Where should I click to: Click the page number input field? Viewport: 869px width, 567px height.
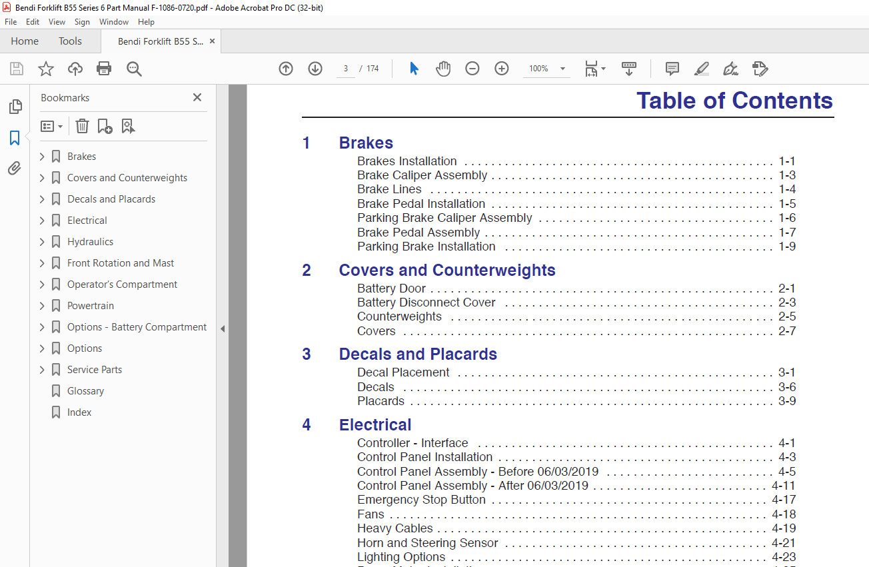tap(346, 69)
